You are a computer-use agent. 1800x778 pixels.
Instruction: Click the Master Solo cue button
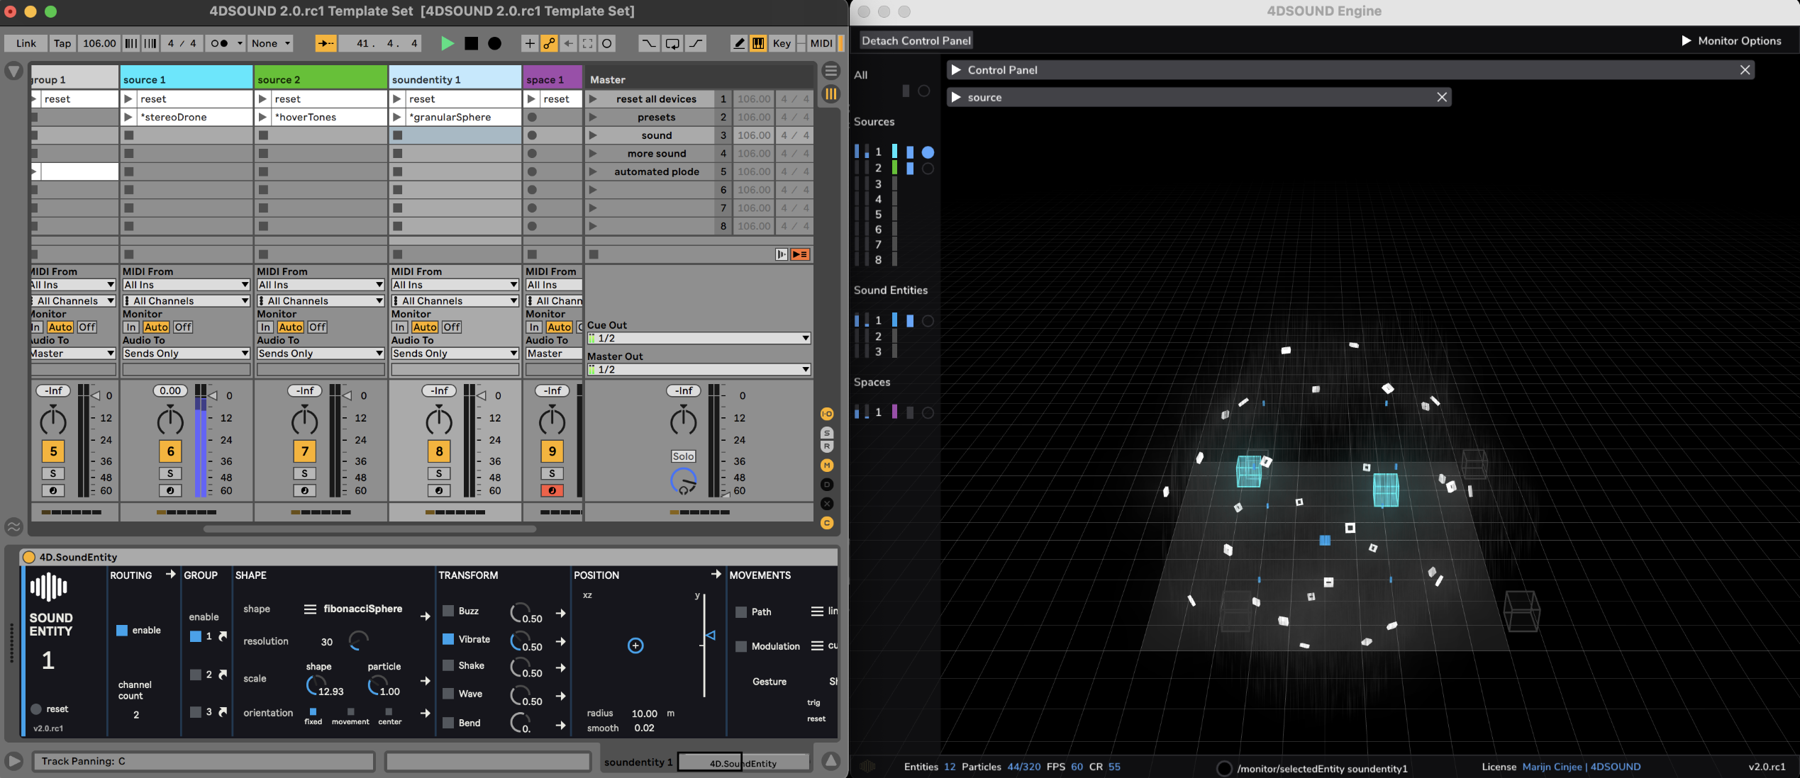(683, 456)
